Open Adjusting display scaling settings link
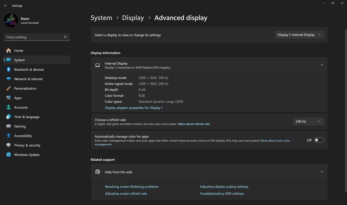This screenshot has height=205, width=347. [224, 187]
